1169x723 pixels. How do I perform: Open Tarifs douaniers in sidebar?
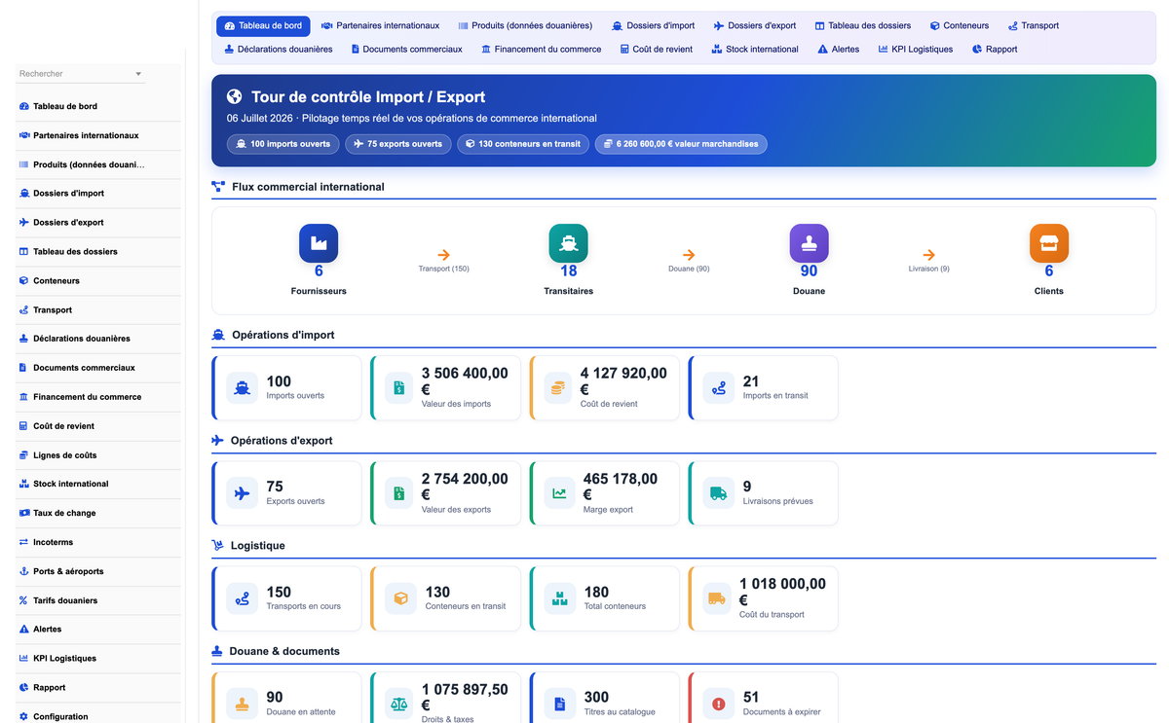98,600
